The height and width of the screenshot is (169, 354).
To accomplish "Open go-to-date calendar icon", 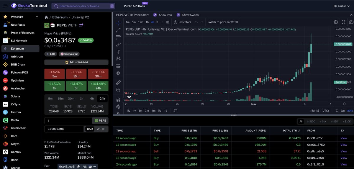I will 175,111.
